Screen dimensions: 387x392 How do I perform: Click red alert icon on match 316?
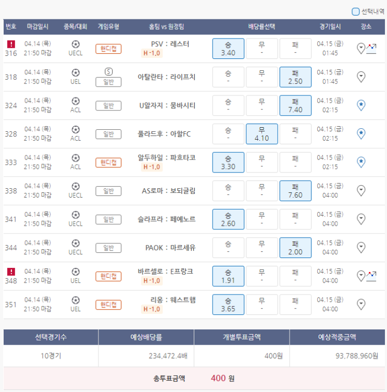[x=11, y=44]
